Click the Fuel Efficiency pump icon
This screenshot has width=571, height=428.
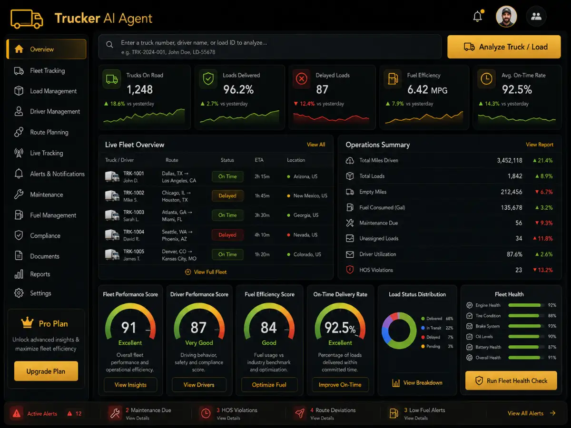point(394,79)
